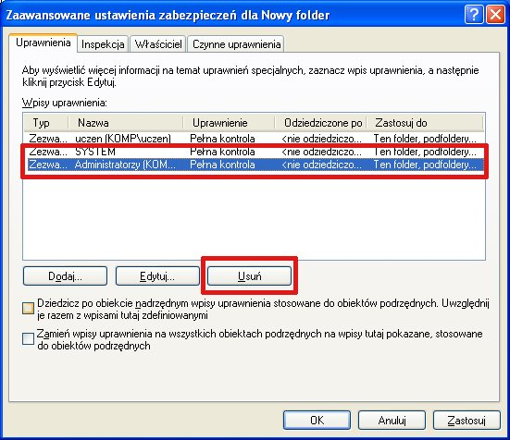Click the Uprawnienie column header
Screen dimensions: 510x440
pos(229,123)
